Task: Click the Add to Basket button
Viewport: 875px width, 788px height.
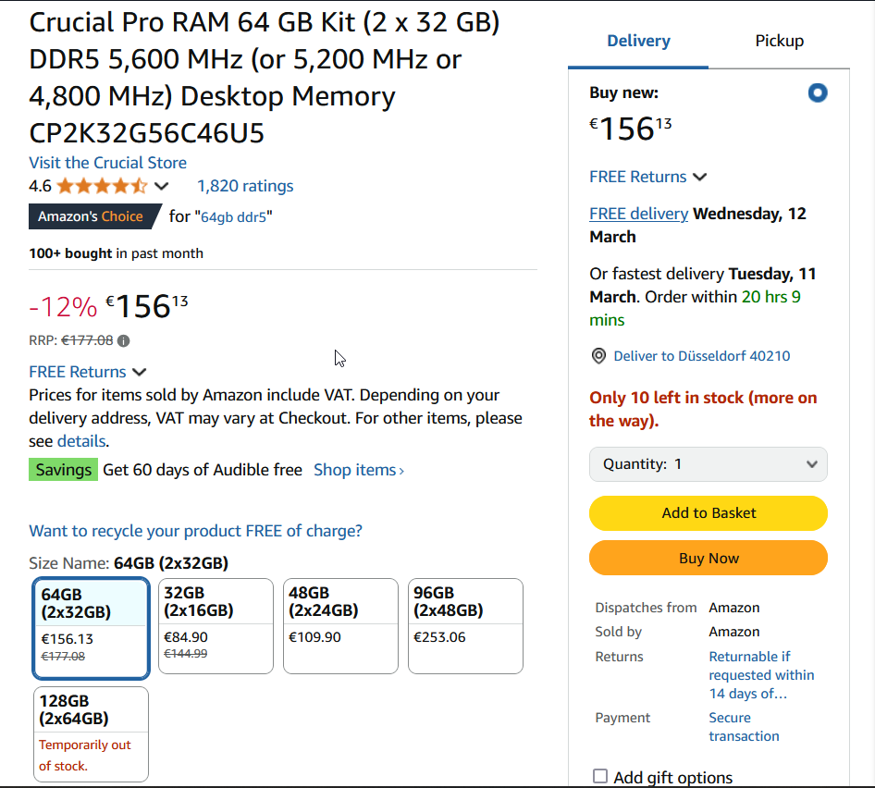Action: [x=709, y=513]
